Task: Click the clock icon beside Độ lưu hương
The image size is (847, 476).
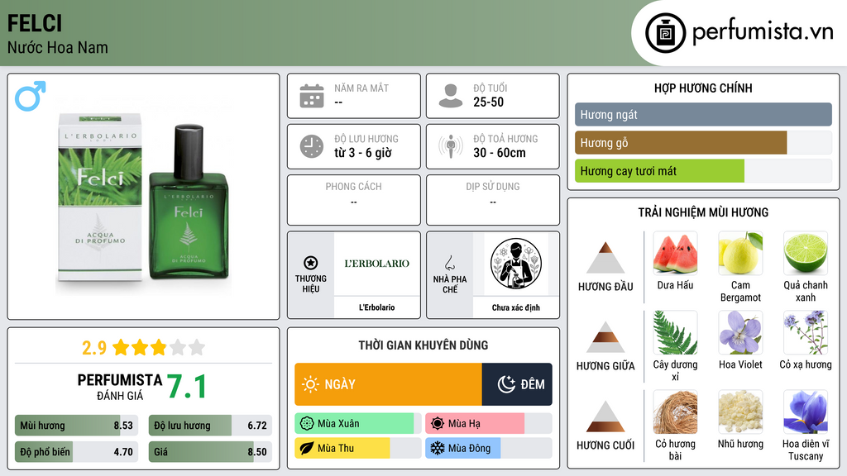Action: [x=312, y=146]
